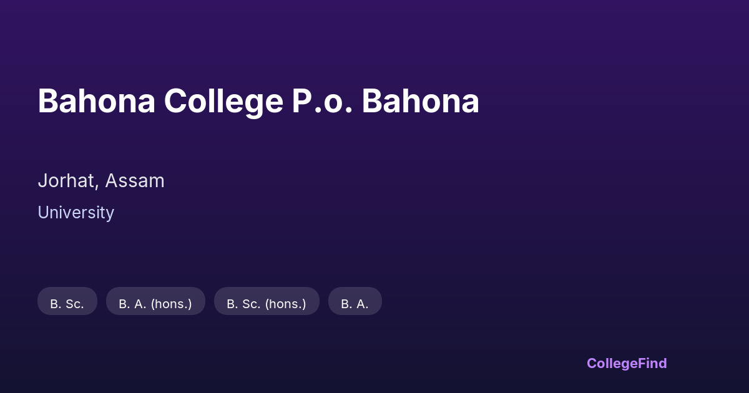Click the city name Jorhat
This screenshot has height=393, width=749.
(x=66, y=181)
